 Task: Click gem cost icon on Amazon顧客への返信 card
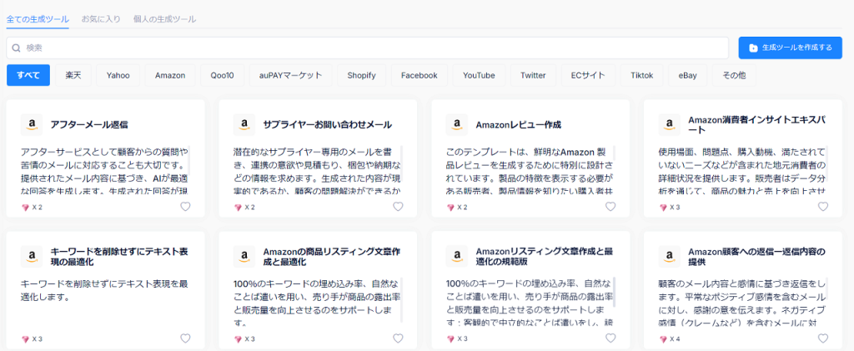pos(663,339)
